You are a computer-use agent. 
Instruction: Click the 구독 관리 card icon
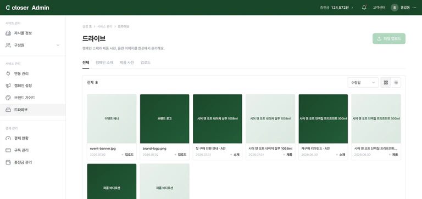point(8,150)
